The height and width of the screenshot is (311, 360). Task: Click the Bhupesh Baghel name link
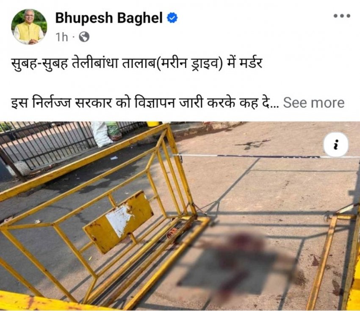click(x=109, y=18)
